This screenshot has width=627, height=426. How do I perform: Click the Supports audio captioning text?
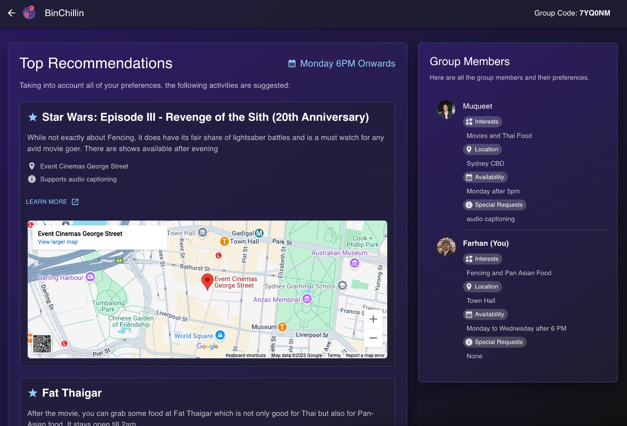coord(78,179)
